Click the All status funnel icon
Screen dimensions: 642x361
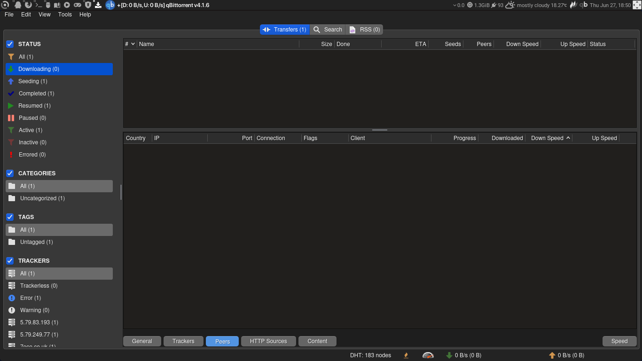coord(11,57)
